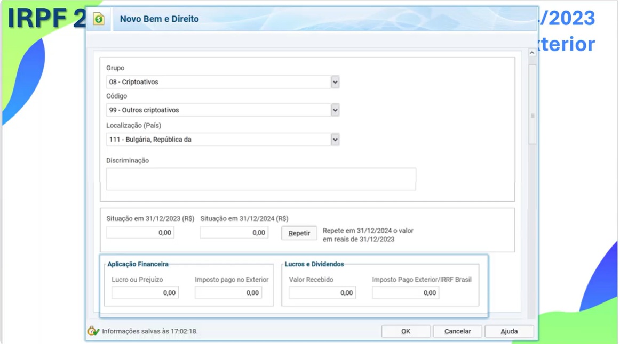Focus the Lucro ou Prejuízo field
This screenshot has width=620, height=344.
pos(145,293)
